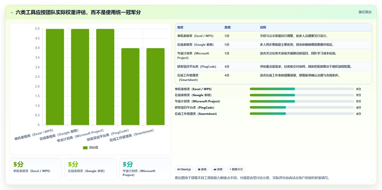This screenshot has height=190, width=382.
Task: Toggle the 指标值 legend swatch
Action: [x=85, y=148]
